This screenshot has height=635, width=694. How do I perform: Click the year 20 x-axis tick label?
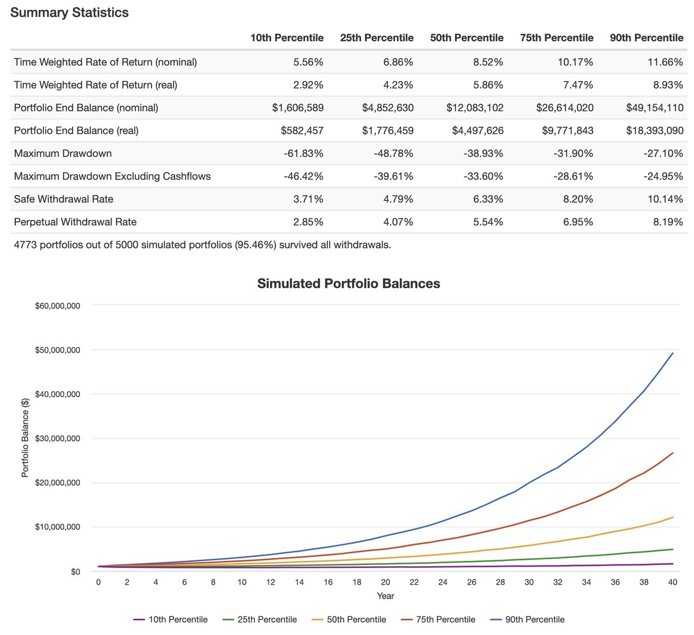tap(386, 582)
